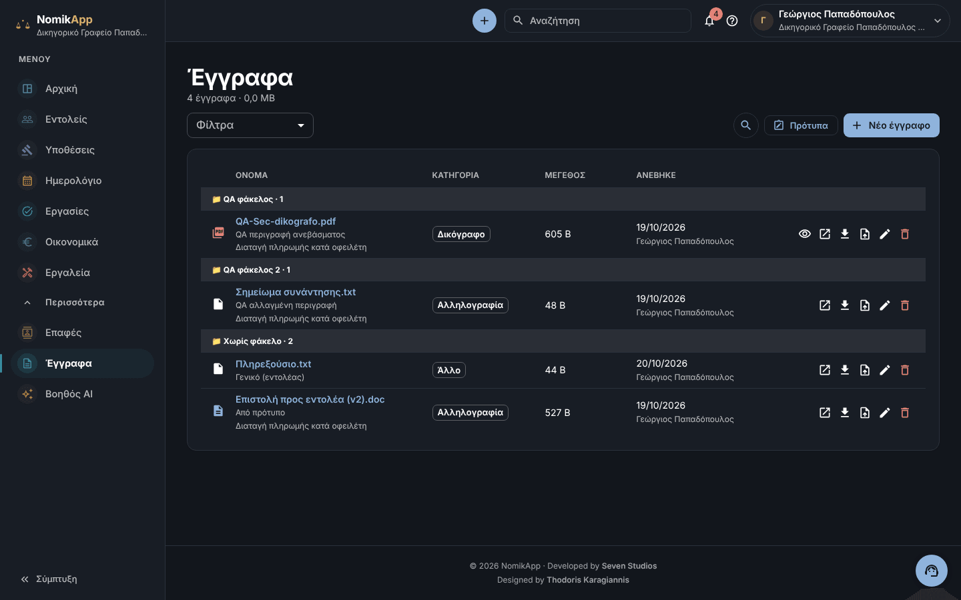961x600 pixels.
Task: Preview QA-Sec-dikografo.pdf with the eye icon
Action: (805, 234)
